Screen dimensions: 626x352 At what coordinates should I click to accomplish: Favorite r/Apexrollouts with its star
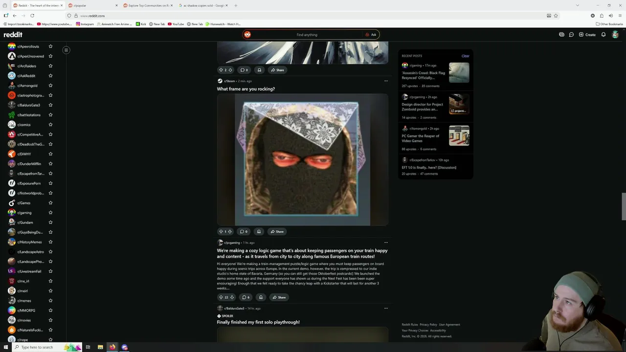tap(50, 46)
